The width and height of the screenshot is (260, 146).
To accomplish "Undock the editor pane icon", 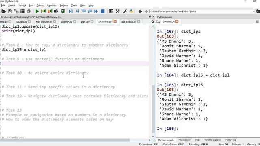I will 150,17.
